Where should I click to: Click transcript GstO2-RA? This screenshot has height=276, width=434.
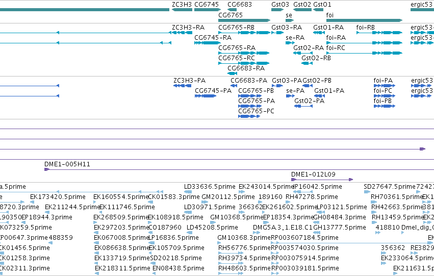click(x=309, y=48)
